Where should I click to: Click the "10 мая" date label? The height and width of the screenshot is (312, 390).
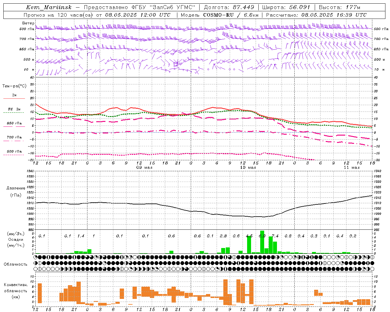point(248,168)
